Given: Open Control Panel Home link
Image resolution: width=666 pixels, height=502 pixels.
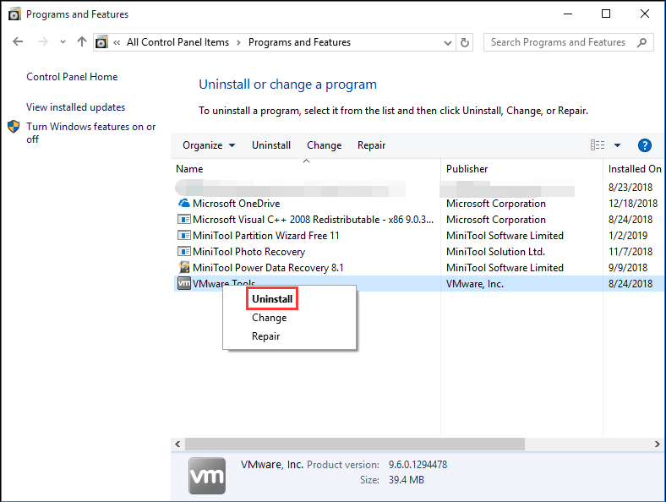Looking at the screenshot, I should [72, 77].
